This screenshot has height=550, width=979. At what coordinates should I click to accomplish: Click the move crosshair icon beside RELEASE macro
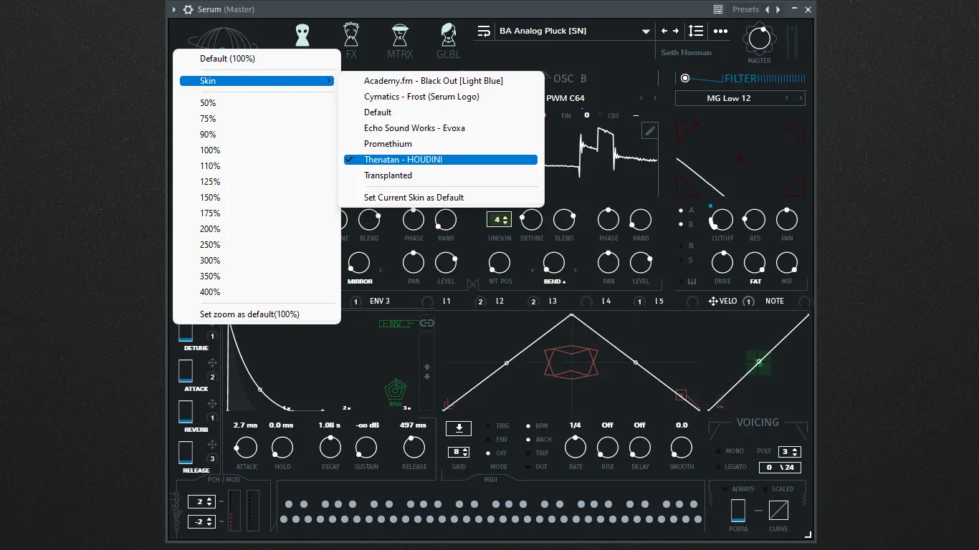(212, 445)
